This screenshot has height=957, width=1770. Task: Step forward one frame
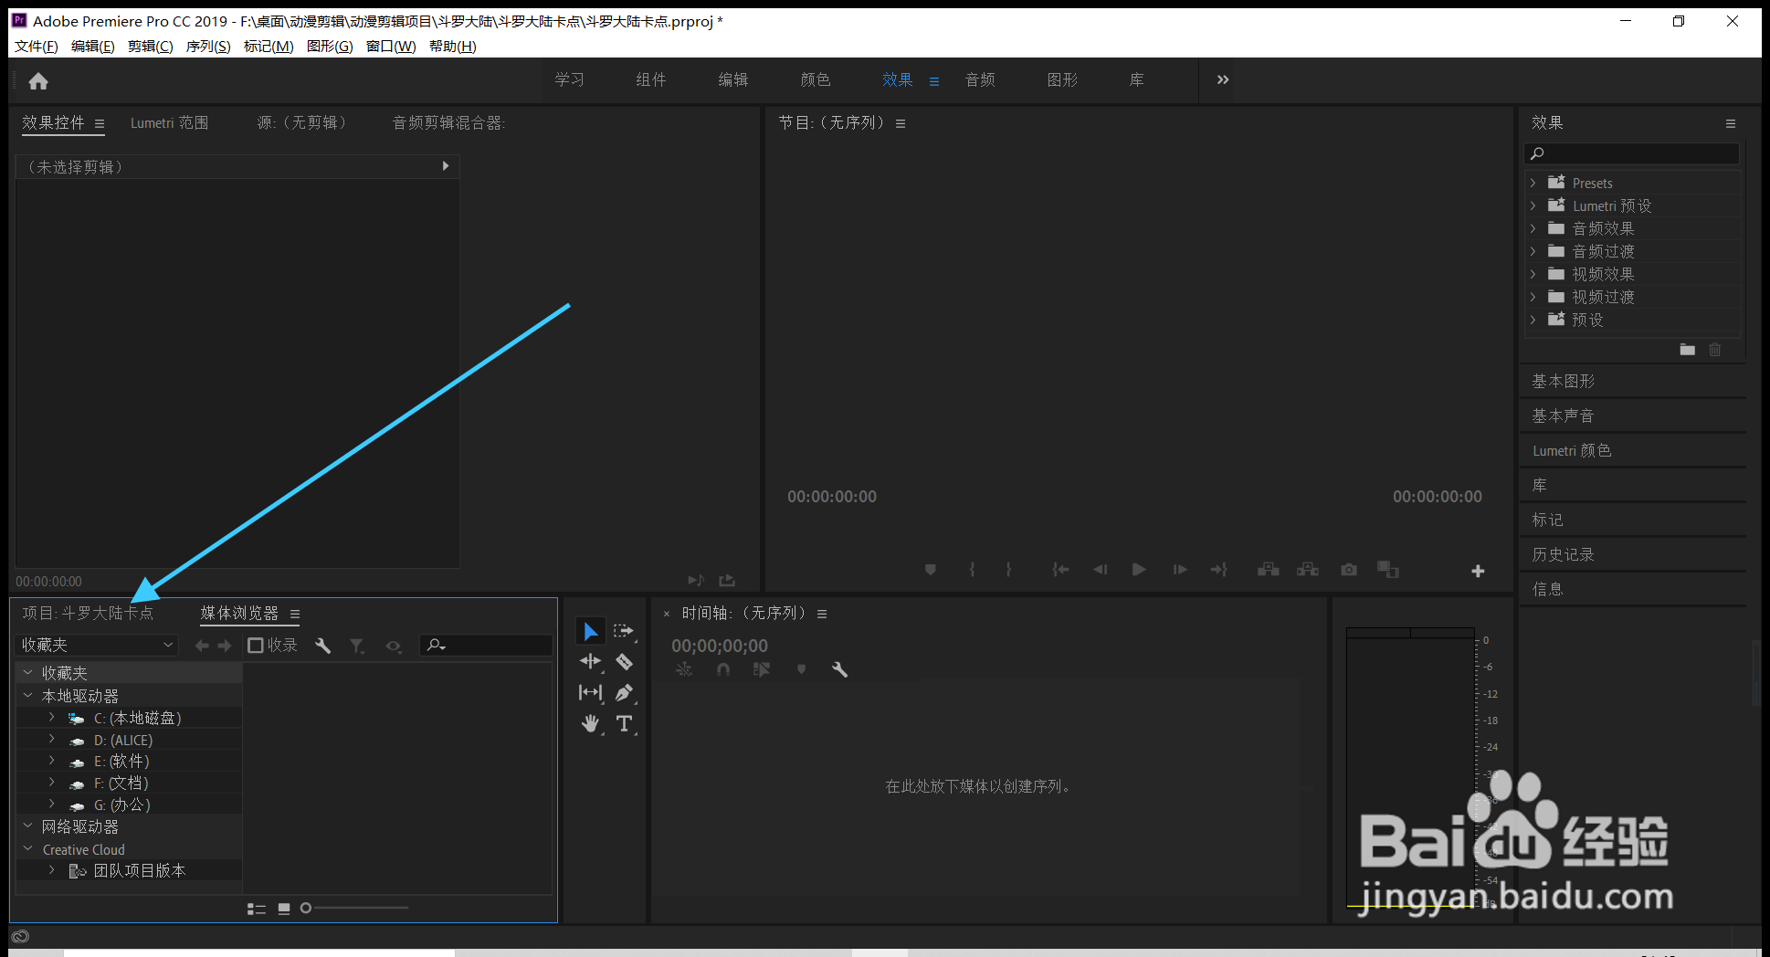click(1180, 570)
